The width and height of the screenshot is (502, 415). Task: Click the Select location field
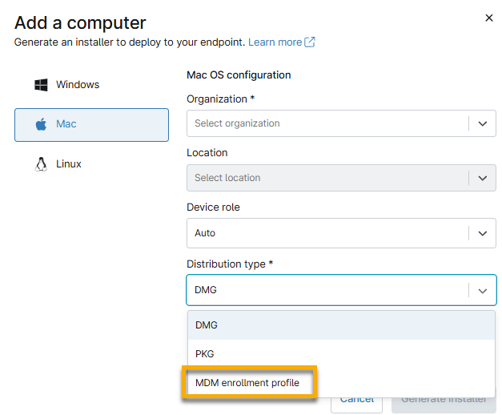[327, 178]
